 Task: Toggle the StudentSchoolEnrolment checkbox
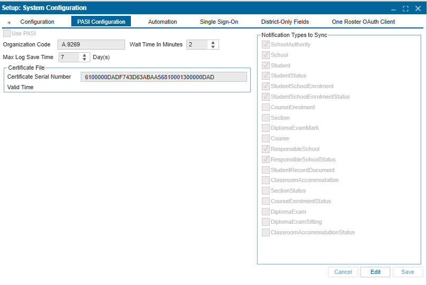tap(265, 86)
